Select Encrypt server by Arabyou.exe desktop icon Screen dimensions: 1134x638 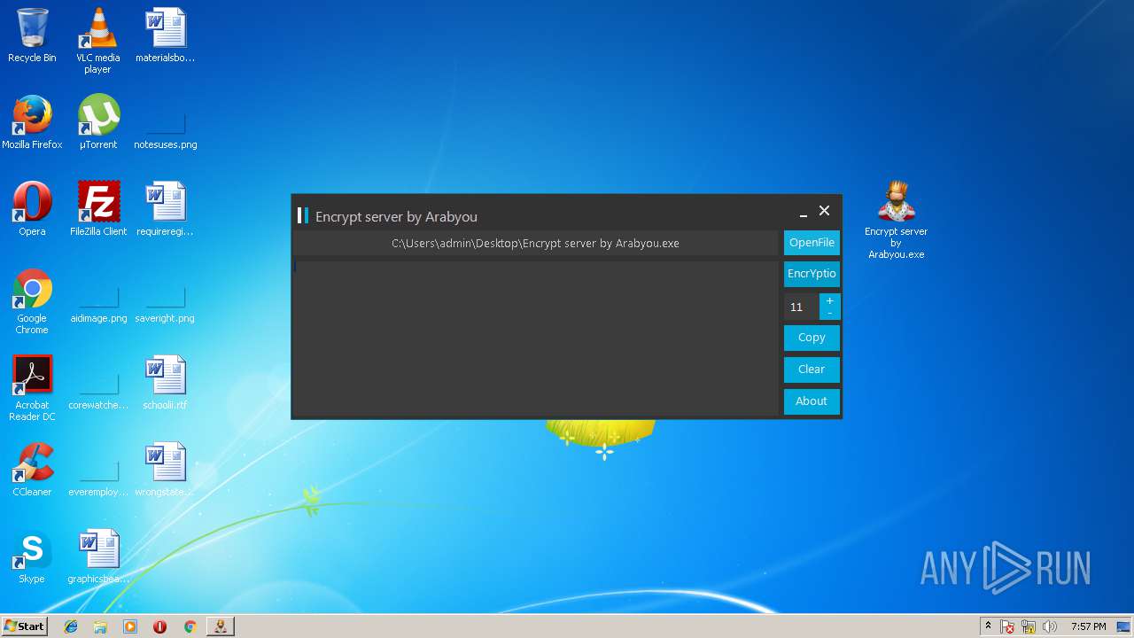click(896, 220)
